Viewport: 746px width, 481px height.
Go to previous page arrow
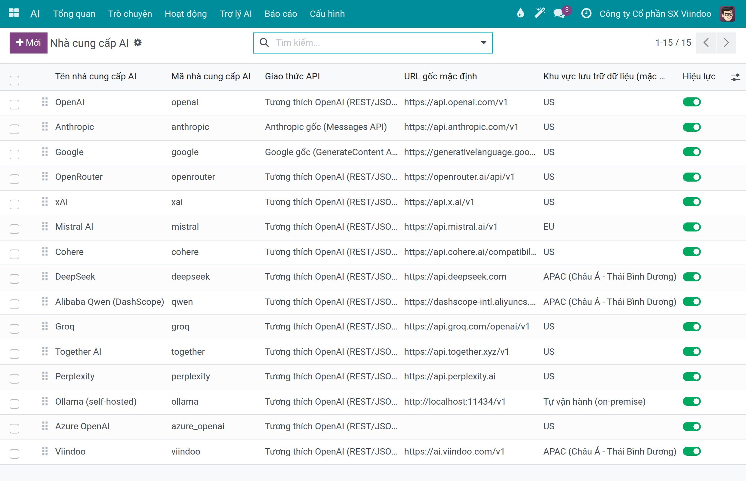pos(706,43)
